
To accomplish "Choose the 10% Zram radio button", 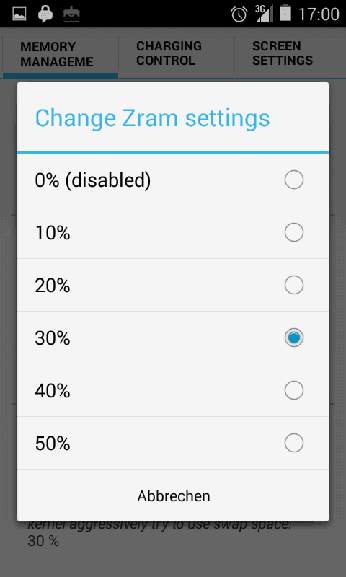I will pyautogui.click(x=294, y=232).
